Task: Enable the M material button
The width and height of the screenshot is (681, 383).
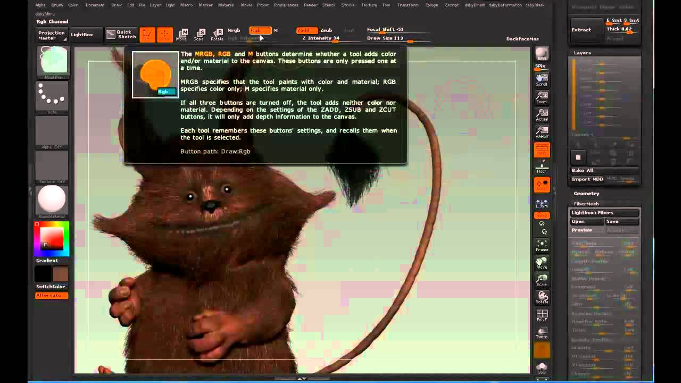Action: 276,30
